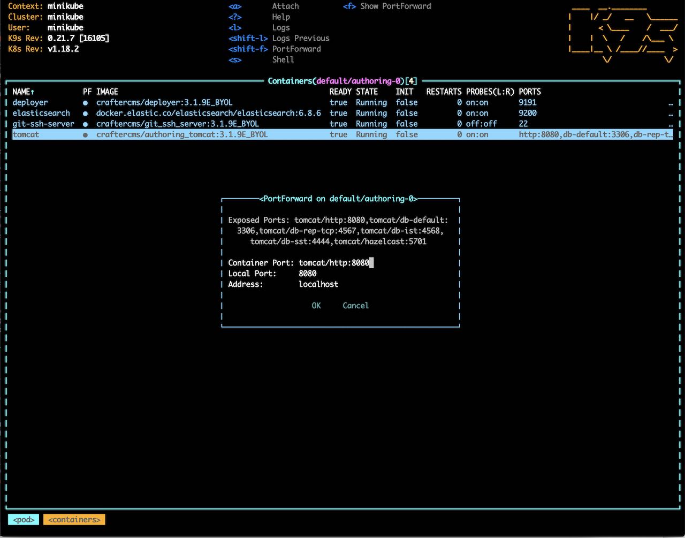Screen dimensions: 685x538
Task: Click OK in the PortForward dialog
Action: (x=316, y=306)
